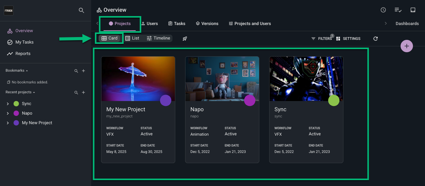This screenshot has height=186, width=425.
Task: Switch to List view
Action: coord(132,38)
